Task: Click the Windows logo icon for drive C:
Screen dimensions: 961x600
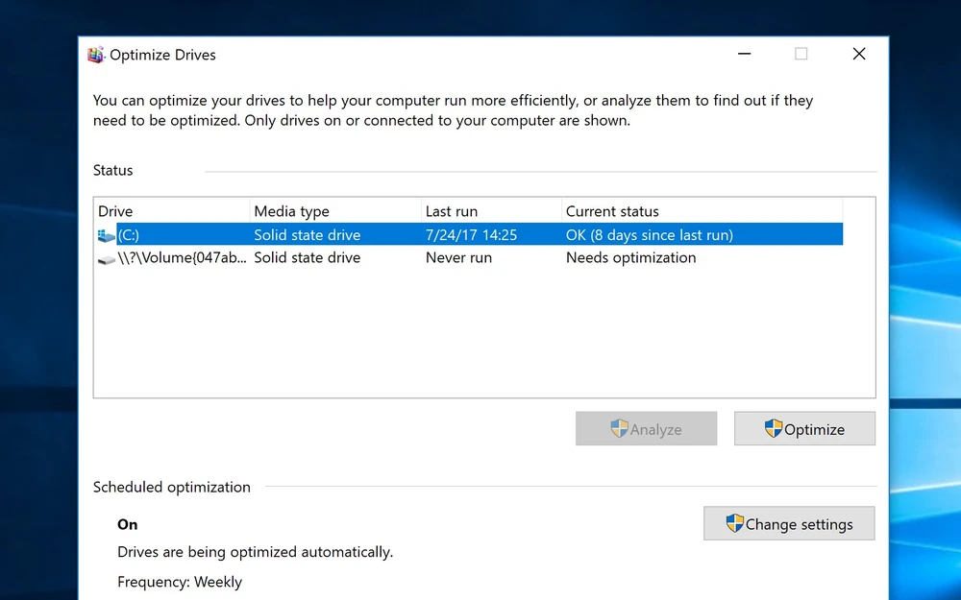Action: [x=106, y=235]
